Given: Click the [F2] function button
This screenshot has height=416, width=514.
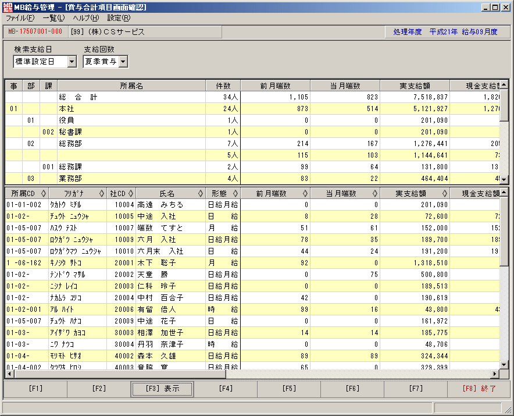Looking at the screenshot, I should point(99,389).
